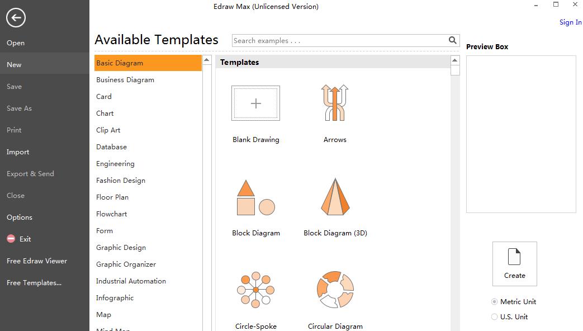Click Close in the sidebar
Screen dimensions: 583x331
point(16,196)
